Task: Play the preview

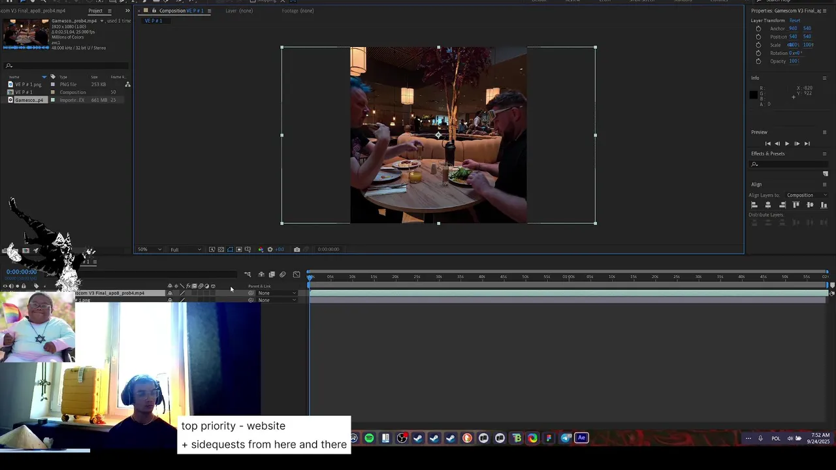Action: (x=787, y=144)
